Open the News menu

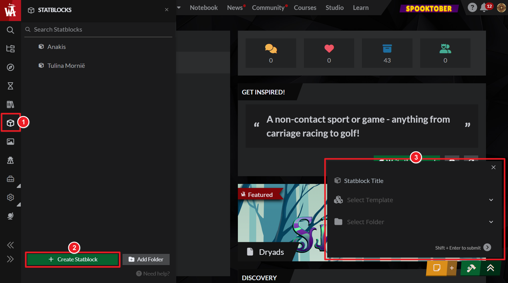click(x=235, y=8)
